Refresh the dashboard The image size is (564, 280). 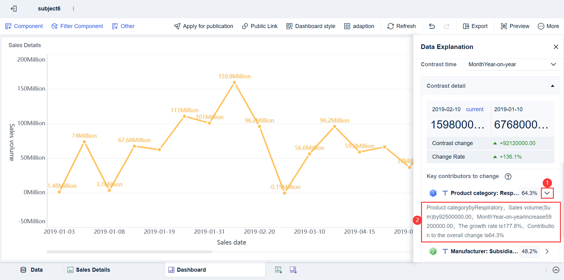tap(402, 26)
